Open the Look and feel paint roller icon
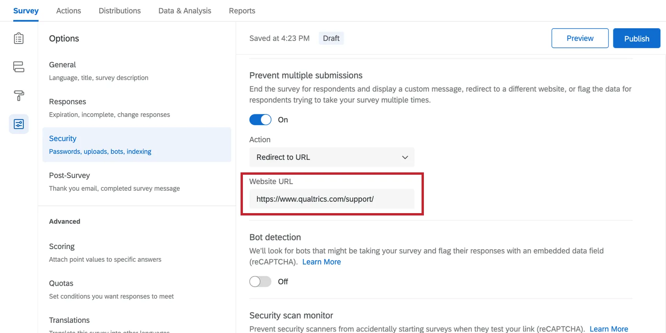The width and height of the screenshot is (666, 333). pyautogui.click(x=19, y=96)
